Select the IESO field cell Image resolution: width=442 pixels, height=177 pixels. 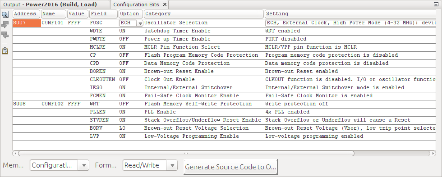pyautogui.click(x=96, y=87)
